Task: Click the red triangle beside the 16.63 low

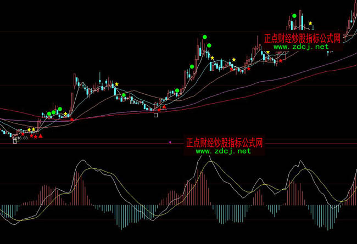Action: 40,135
